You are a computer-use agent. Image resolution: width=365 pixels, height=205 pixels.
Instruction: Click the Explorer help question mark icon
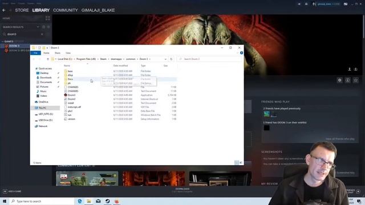tap(241, 53)
